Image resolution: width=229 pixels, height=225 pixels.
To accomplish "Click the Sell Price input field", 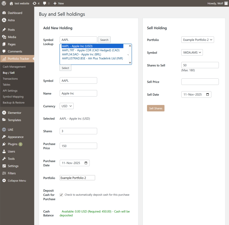I will click(x=200, y=82).
